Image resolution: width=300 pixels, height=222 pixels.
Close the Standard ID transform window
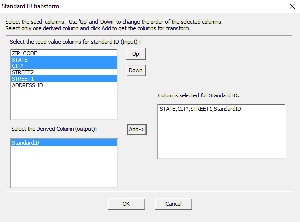click(292, 6)
